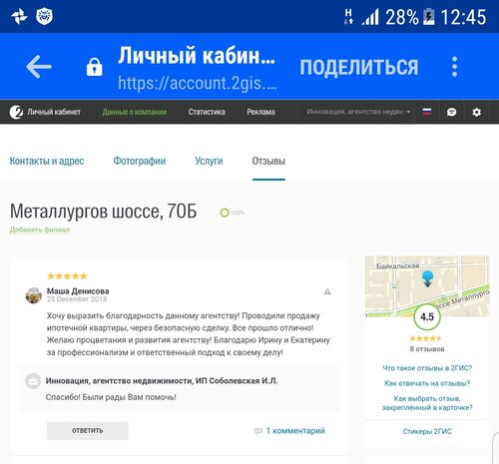Switch to the Статистика menu item
This screenshot has height=464, width=499.
207,112
